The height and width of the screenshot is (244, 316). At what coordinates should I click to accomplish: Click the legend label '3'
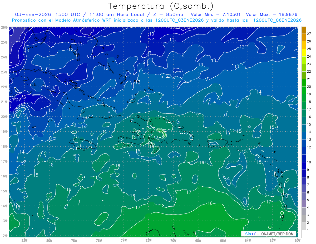coord(308,215)
